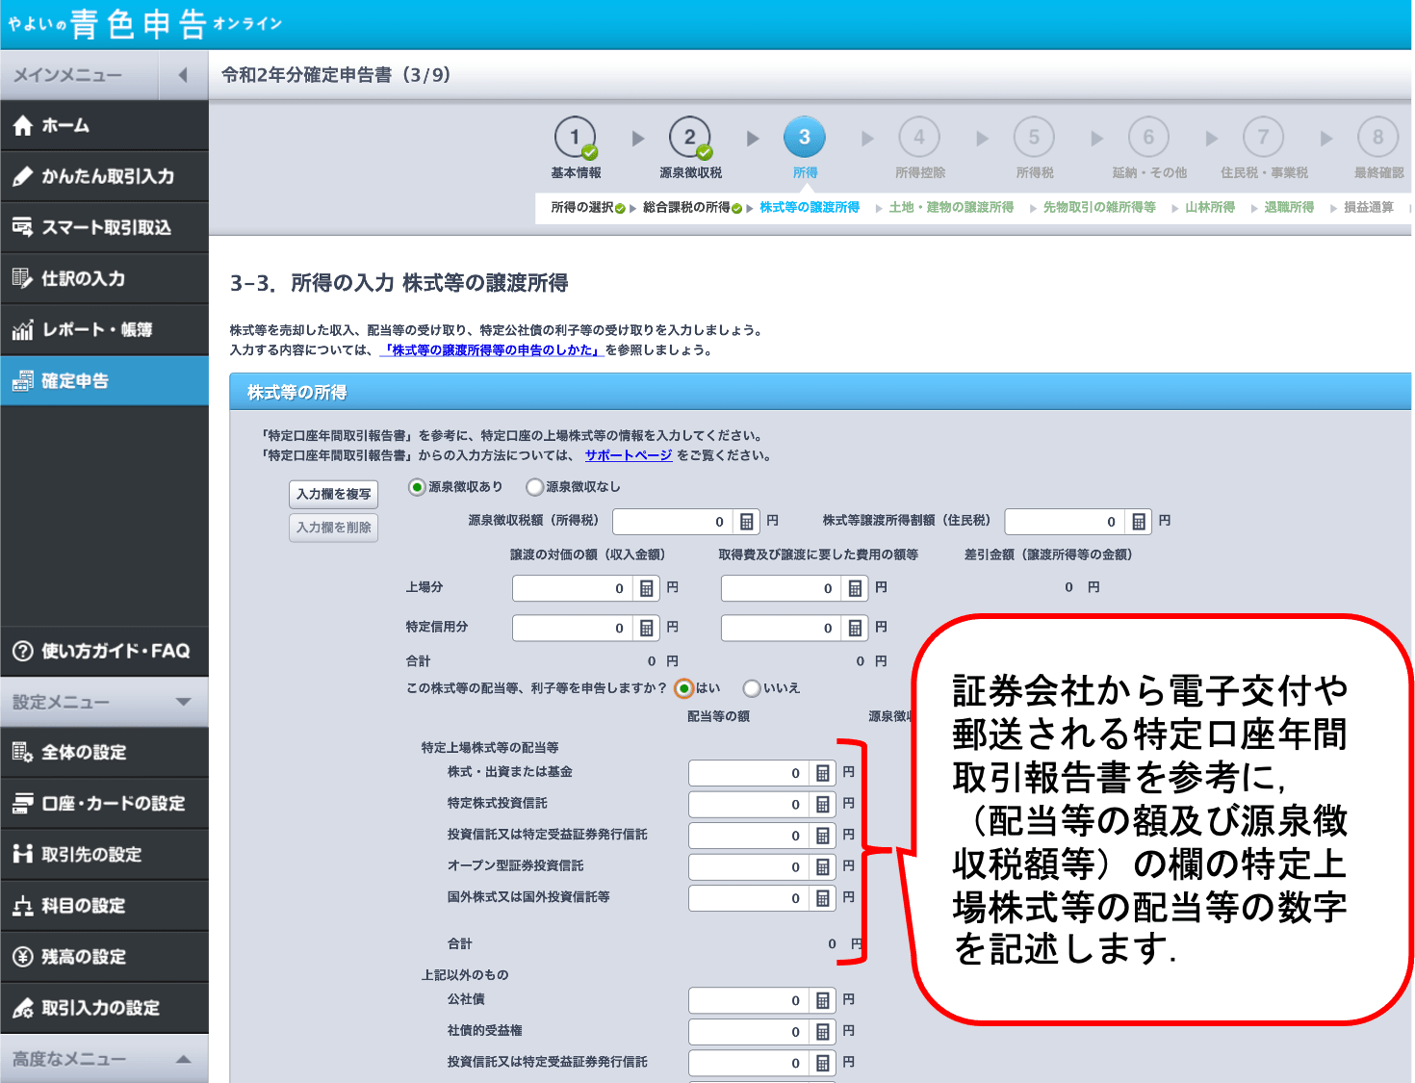Open 仕訳の入力 in the sidebar
The image size is (1415, 1083).
pos(104,278)
